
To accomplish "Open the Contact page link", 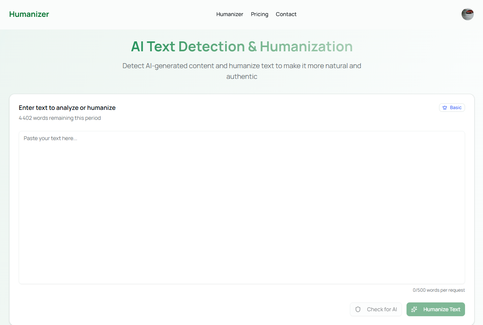I will [x=286, y=14].
